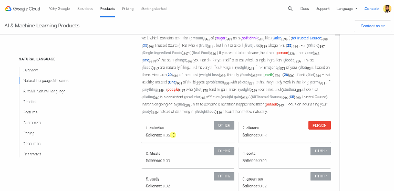Click the Salience value under dieters
The width and height of the screenshot is (394, 191).
pyautogui.click(x=263, y=135)
